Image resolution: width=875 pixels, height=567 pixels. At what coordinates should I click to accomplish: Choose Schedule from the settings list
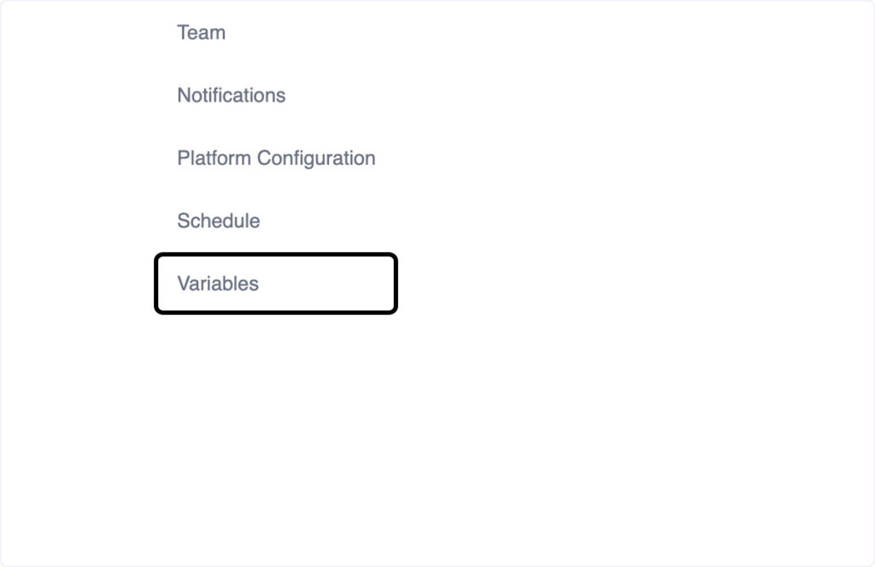point(218,221)
